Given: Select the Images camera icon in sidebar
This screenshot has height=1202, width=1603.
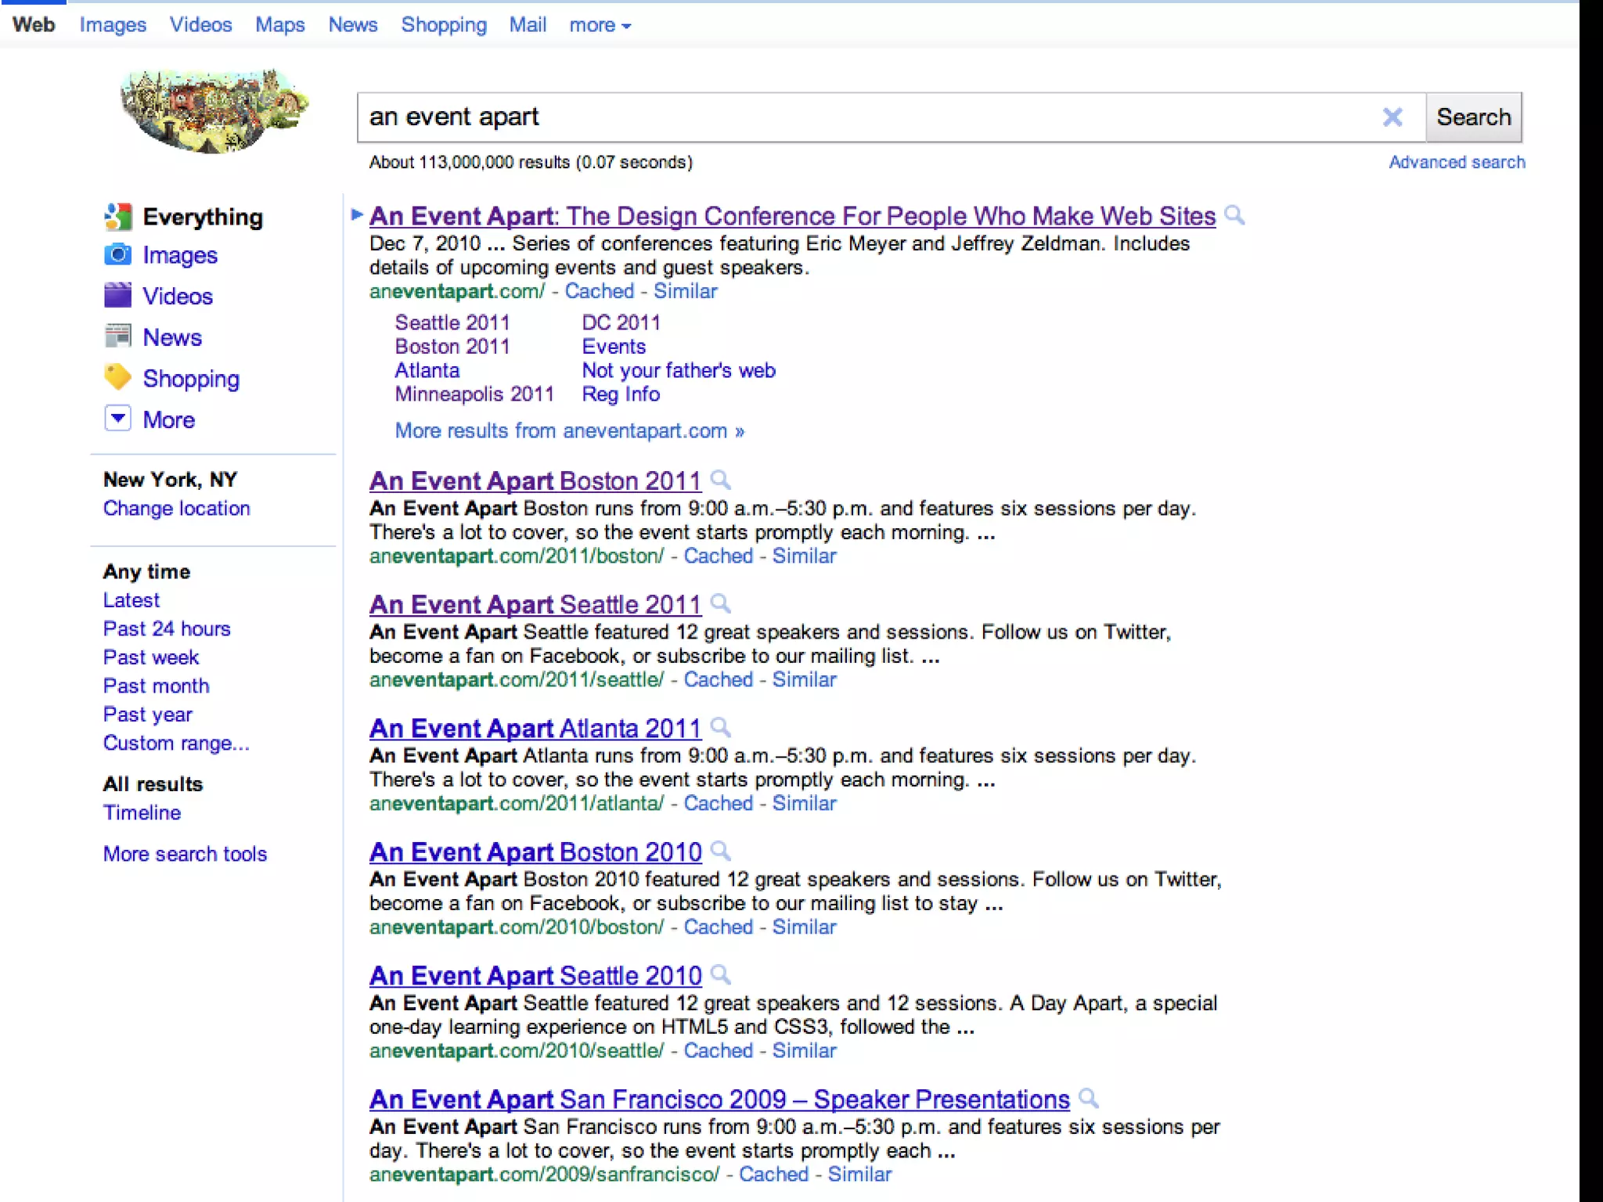Looking at the screenshot, I should point(117,255).
